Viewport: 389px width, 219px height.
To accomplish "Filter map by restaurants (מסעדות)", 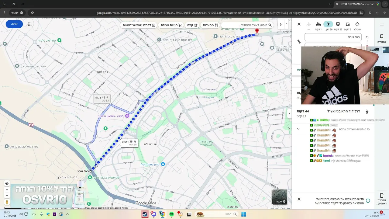I will click(x=210, y=25).
